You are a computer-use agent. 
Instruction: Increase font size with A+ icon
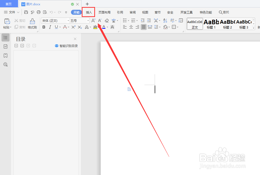pos(93,20)
